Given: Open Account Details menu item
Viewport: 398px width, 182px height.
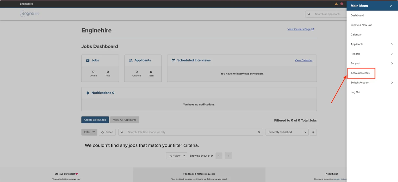Looking at the screenshot, I should pyautogui.click(x=360, y=73).
